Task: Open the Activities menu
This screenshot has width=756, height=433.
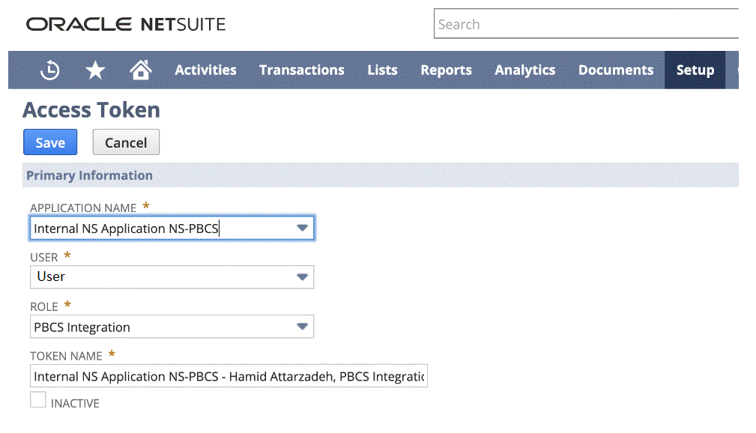Action: pyautogui.click(x=205, y=70)
